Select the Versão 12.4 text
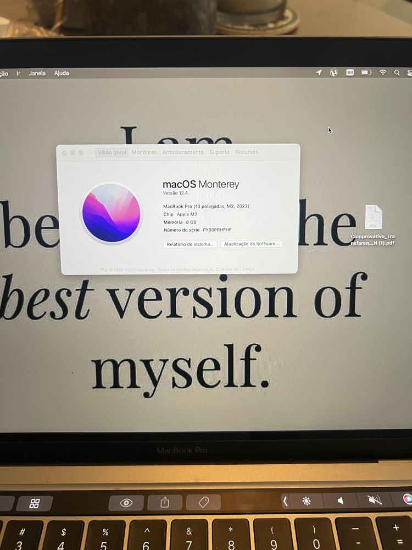This screenshot has width=412, height=550. click(x=175, y=193)
